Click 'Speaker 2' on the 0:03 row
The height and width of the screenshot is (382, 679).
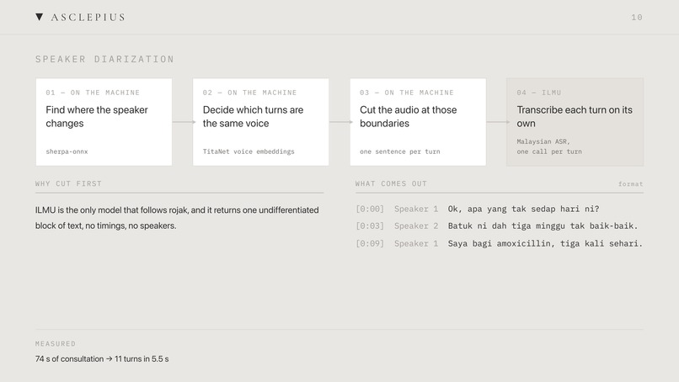click(416, 225)
